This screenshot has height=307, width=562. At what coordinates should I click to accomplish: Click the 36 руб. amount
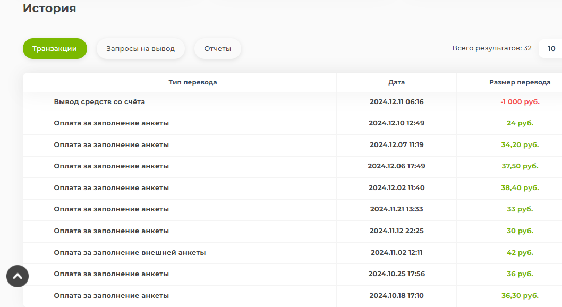(520, 274)
